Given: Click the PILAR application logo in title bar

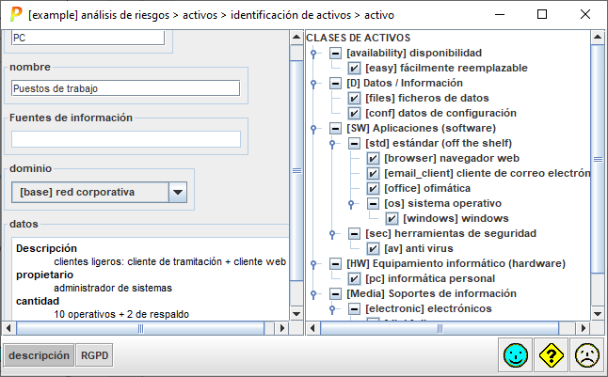Looking at the screenshot, I should pos(15,15).
